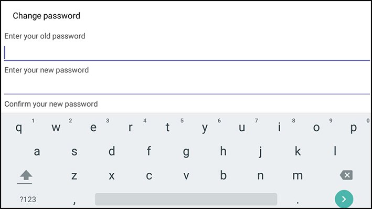This screenshot has width=372, height=209.
Task: Tap the backspace delete key
Action: pos(346,175)
